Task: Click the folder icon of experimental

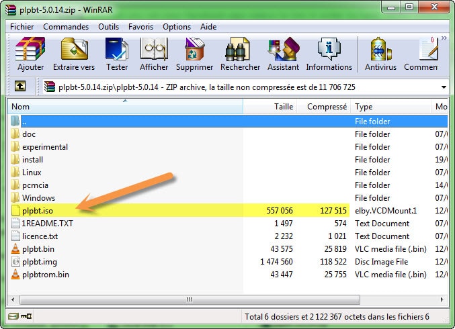Action: (15, 146)
